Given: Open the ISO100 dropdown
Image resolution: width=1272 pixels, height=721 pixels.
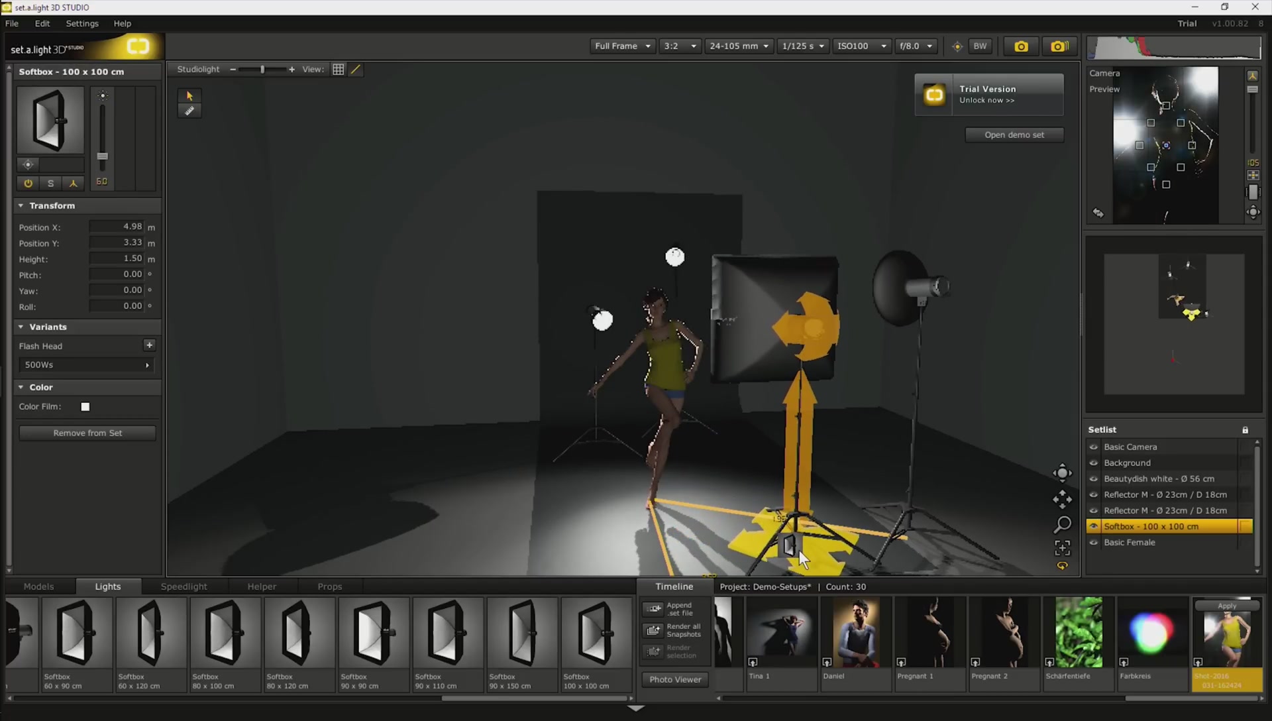Looking at the screenshot, I should pyautogui.click(x=861, y=46).
